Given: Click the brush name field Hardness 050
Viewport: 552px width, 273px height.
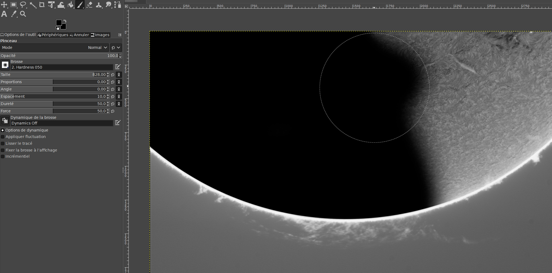Looking at the screenshot, I should [x=62, y=67].
